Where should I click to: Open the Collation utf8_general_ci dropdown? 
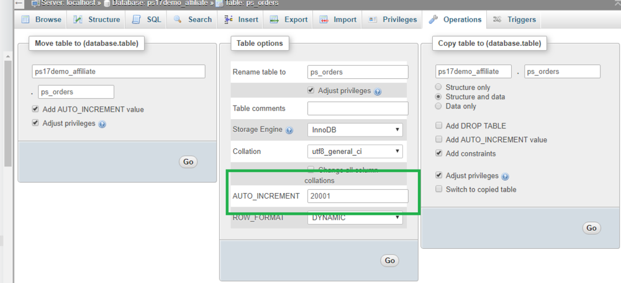pyautogui.click(x=355, y=151)
